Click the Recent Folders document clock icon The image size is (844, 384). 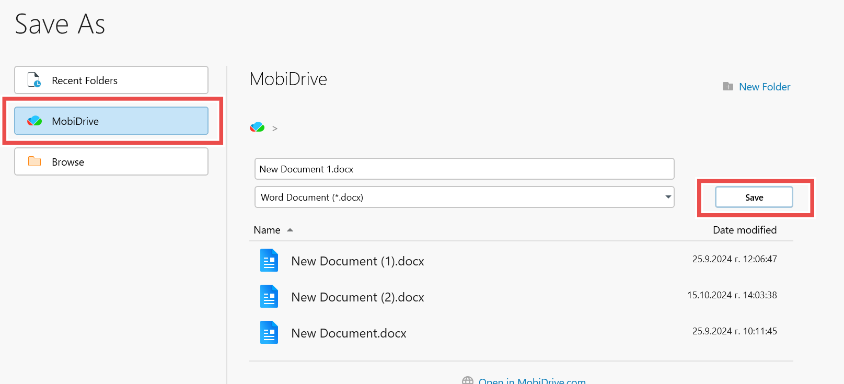click(34, 80)
